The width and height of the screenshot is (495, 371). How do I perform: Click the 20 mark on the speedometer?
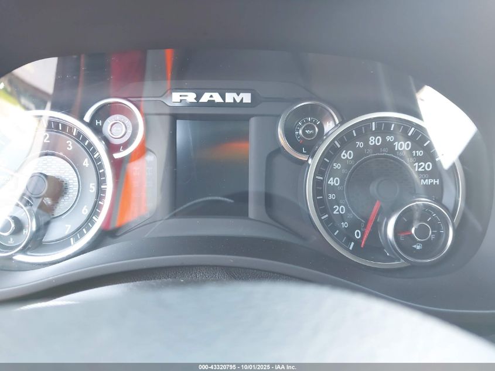coord(339,210)
